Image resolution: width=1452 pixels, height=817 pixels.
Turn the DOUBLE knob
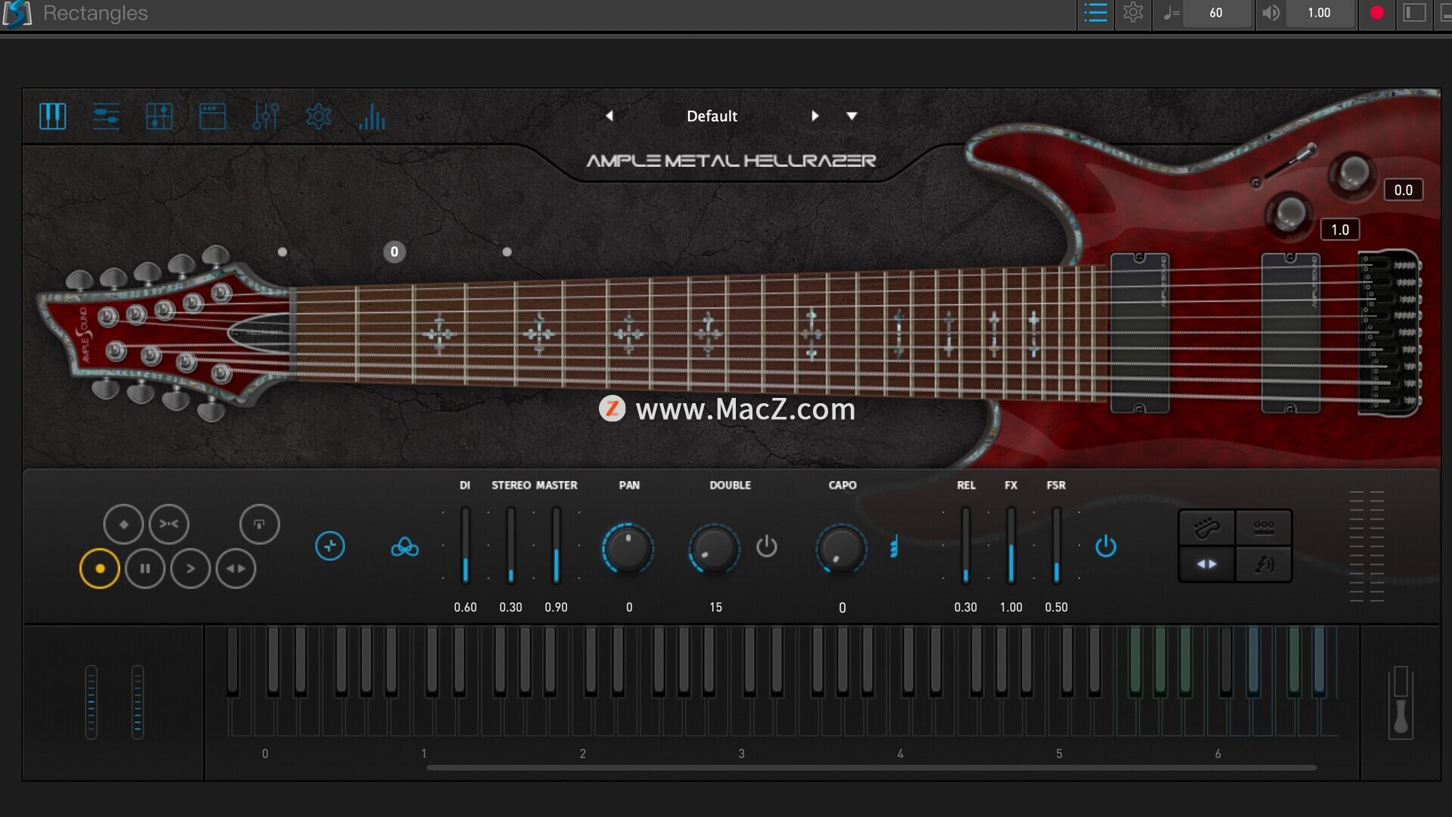coord(715,548)
